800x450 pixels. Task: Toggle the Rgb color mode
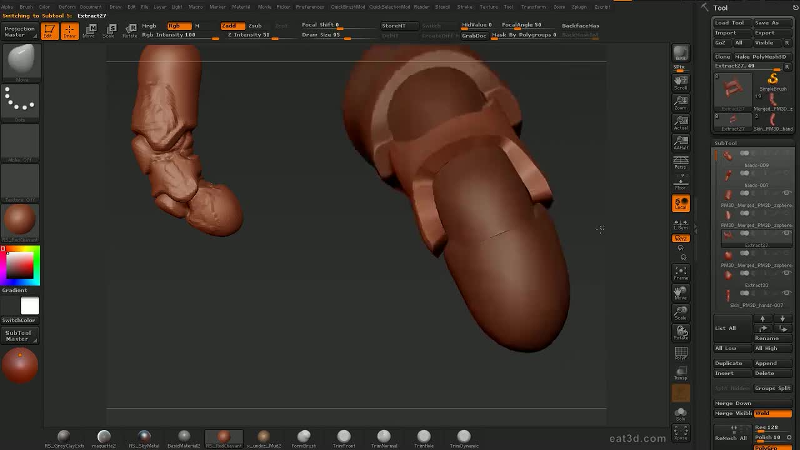click(179, 26)
